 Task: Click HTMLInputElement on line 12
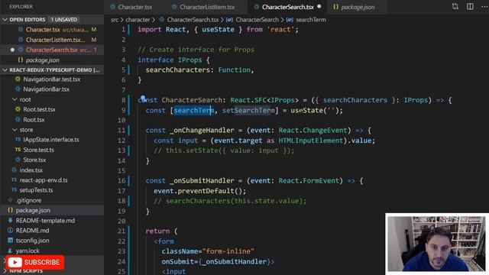[311, 141]
